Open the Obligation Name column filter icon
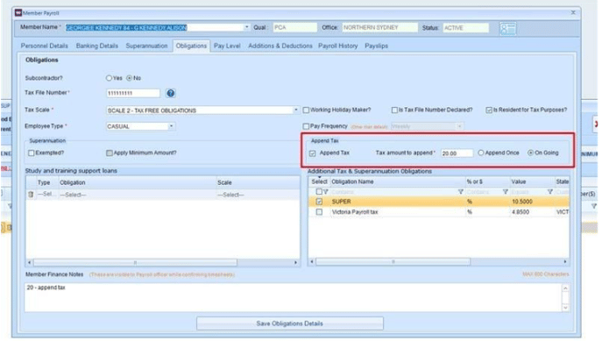 click(460, 192)
